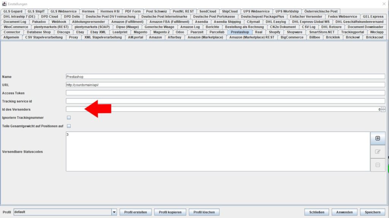Go to the Allgemein tab

coord(11,37)
